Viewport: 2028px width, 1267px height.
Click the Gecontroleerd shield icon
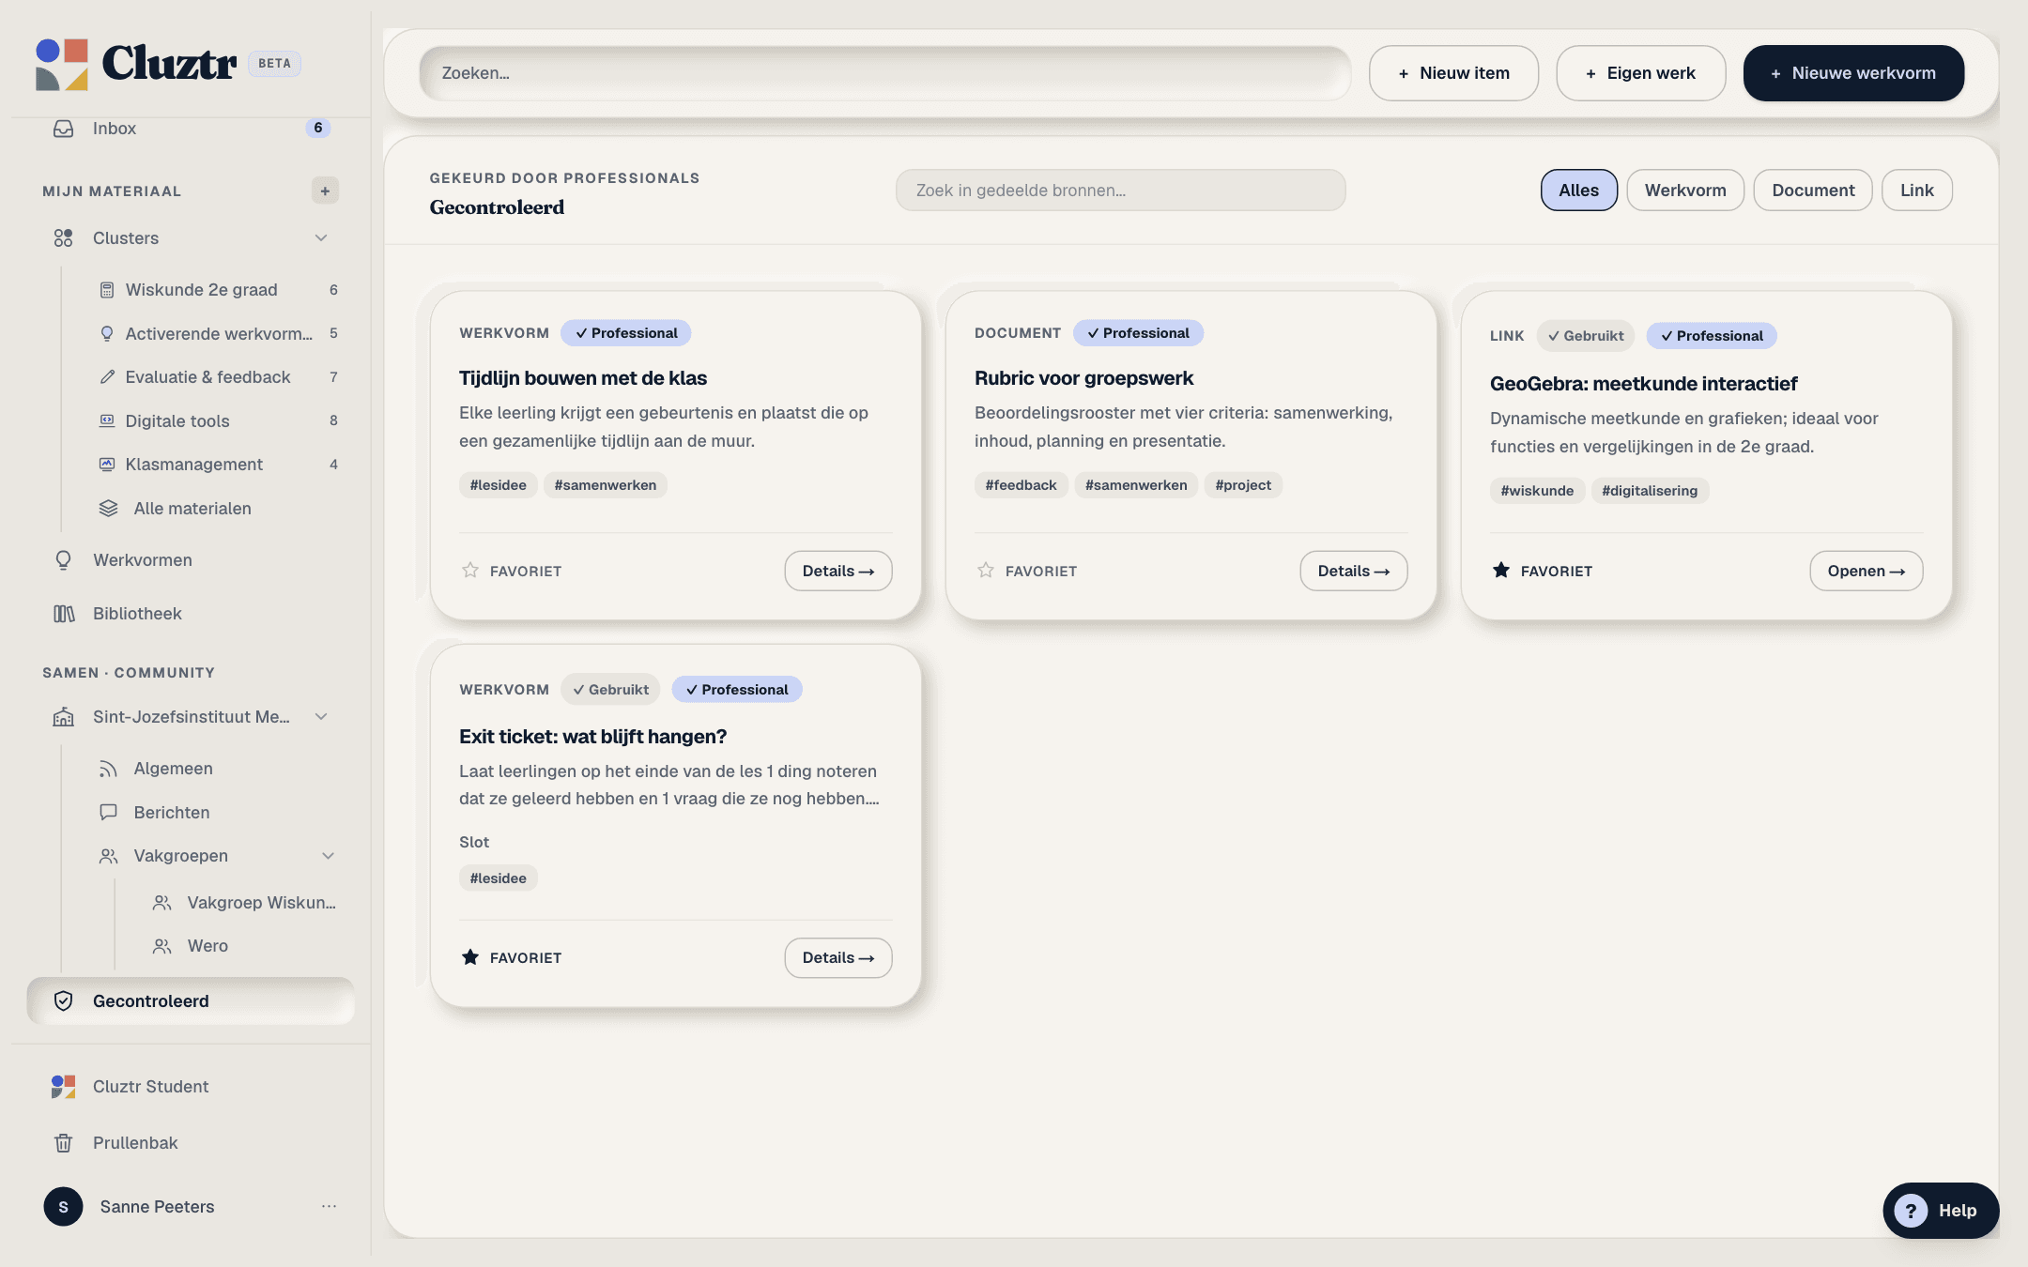click(x=63, y=1001)
